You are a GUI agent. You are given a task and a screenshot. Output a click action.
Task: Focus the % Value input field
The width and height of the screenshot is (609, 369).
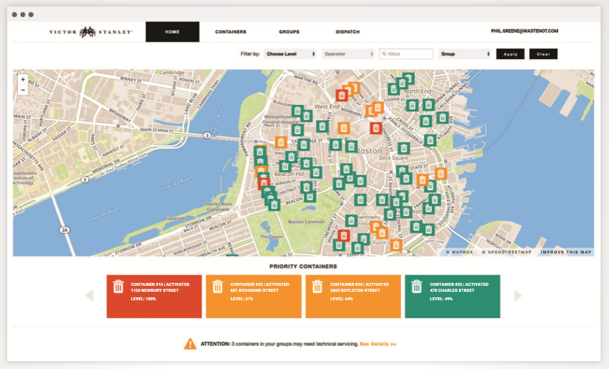tap(406, 54)
